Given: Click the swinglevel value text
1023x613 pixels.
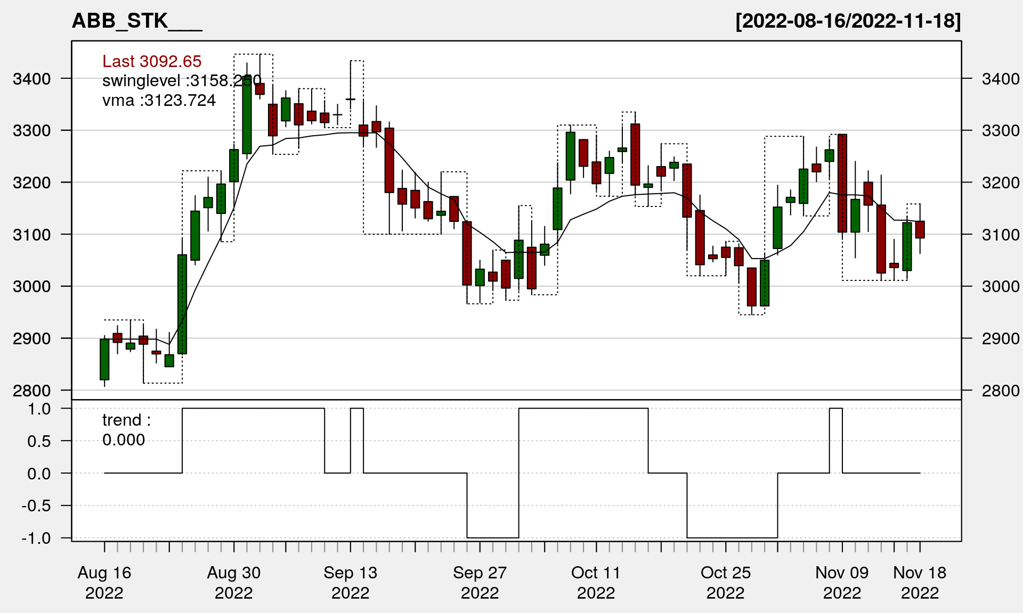Looking at the screenshot, I should 181,81.
